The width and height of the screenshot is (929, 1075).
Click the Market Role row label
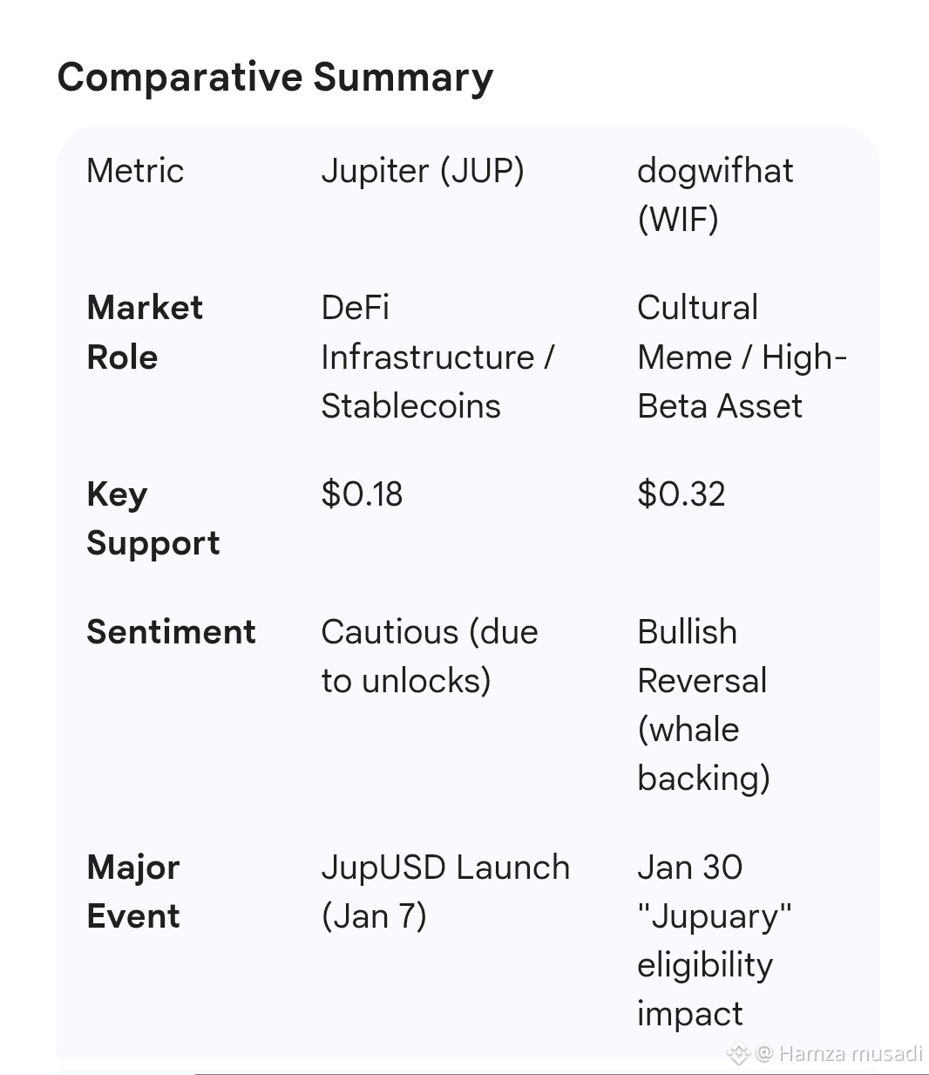pyautogui.click(x=145, y=332)
